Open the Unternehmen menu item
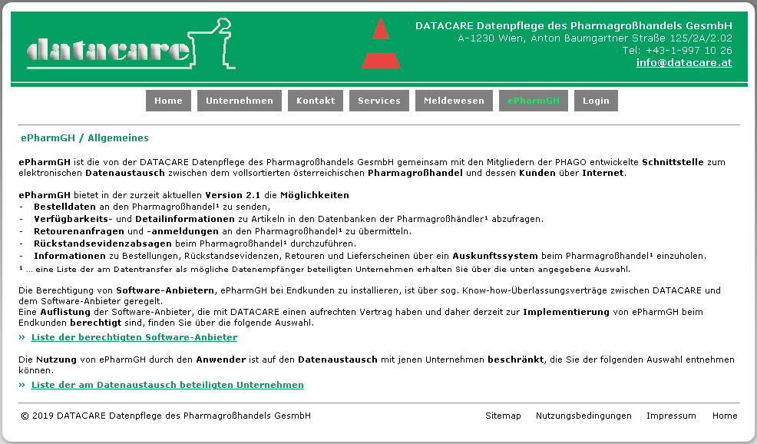Viewport: 757px width, 444px height. point(239,101)
